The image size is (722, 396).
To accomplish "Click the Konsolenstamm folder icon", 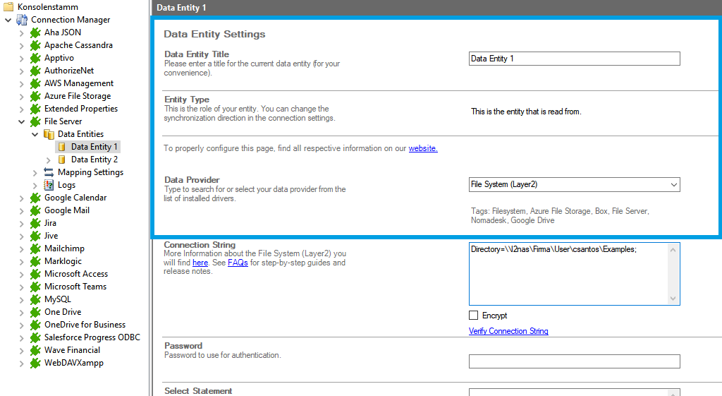I will tap(8, 7).
